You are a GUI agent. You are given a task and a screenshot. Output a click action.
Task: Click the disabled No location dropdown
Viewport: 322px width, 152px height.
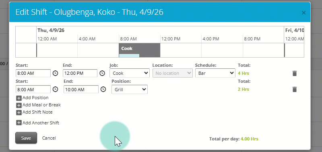click(x=173, y=73)
